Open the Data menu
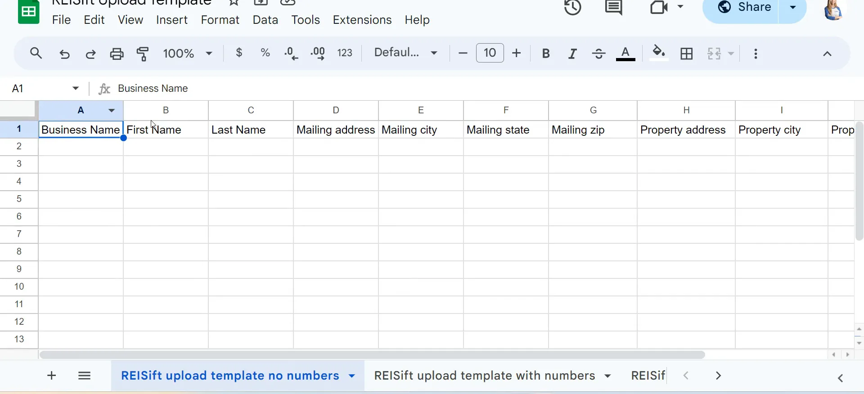The width and height of the screenshot is (864, 394). (265, 20)
